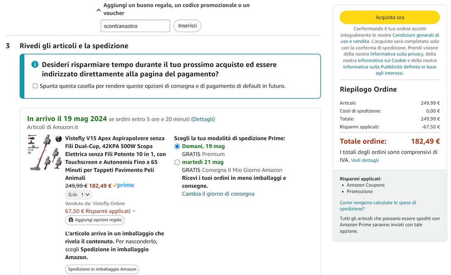
Task: Open the Q.tà quantity dropdown
Action: [78, 195]
